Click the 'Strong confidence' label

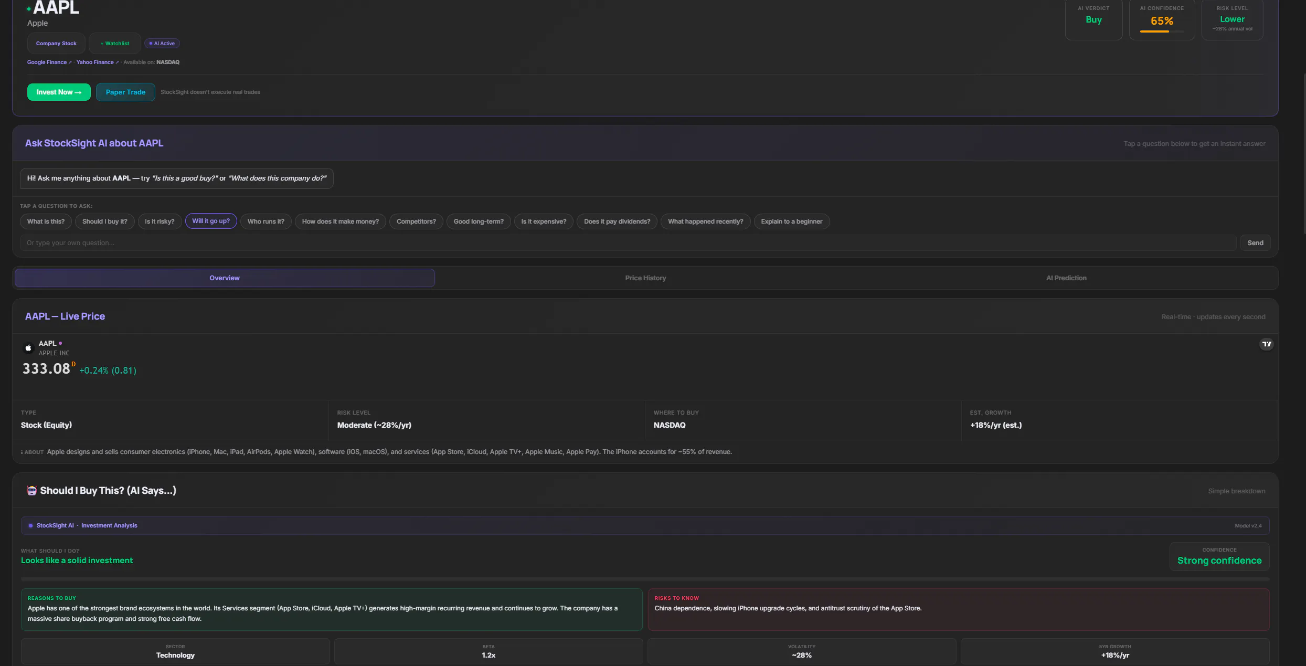[1219, 561]
